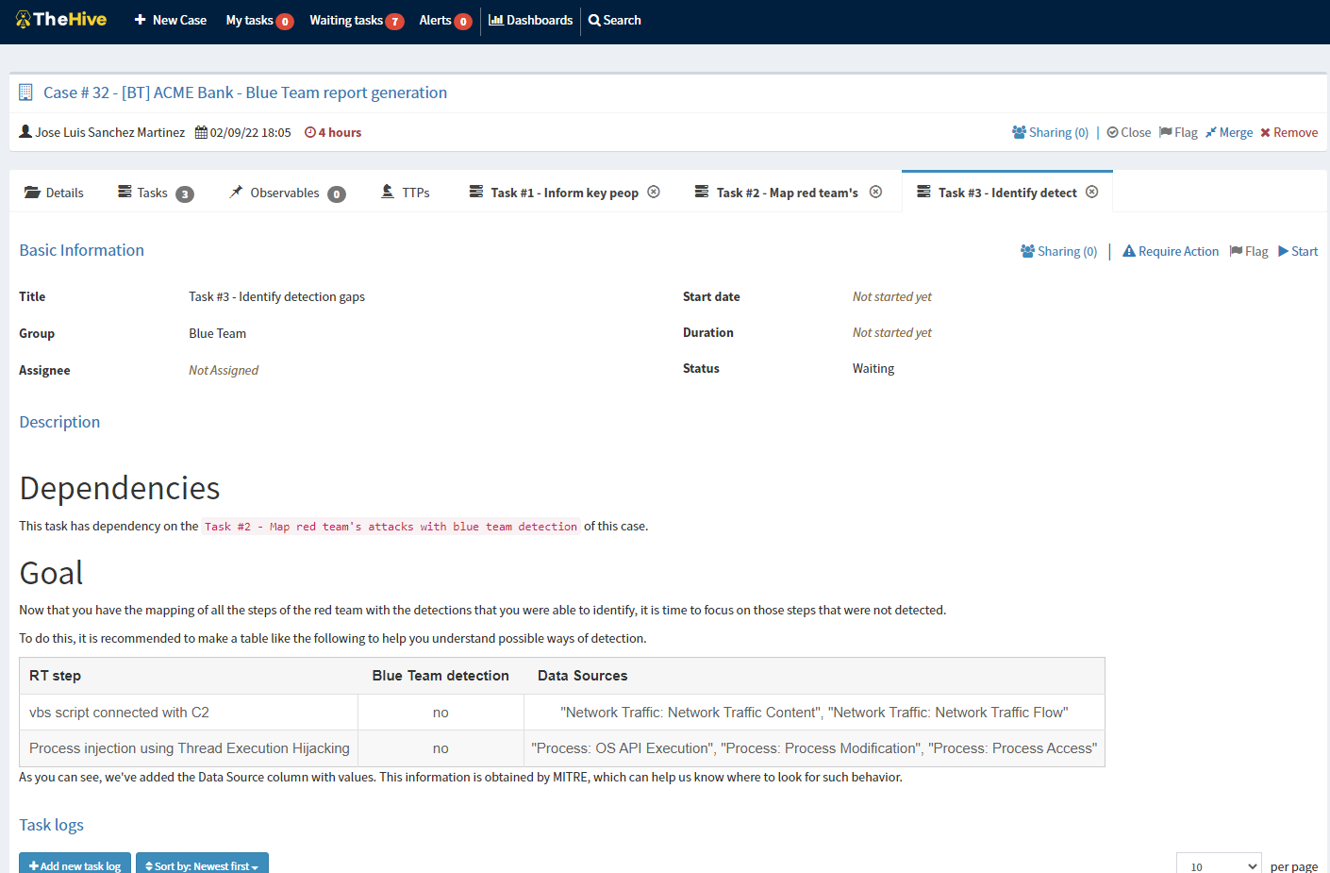Click the user icon beside Jose Luis

point(25,131)
